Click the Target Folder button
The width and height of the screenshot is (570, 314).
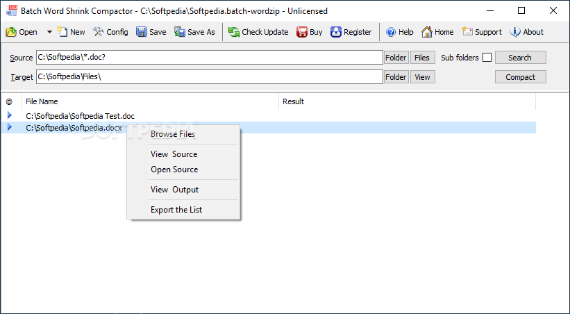point(396,77)
